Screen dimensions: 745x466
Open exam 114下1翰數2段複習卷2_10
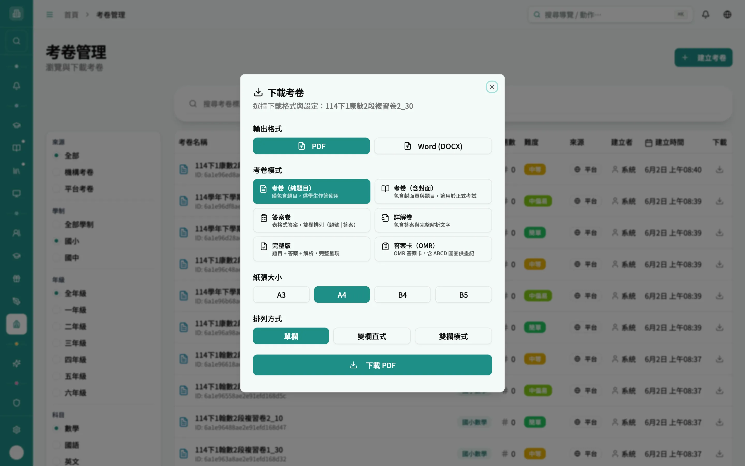239,418
